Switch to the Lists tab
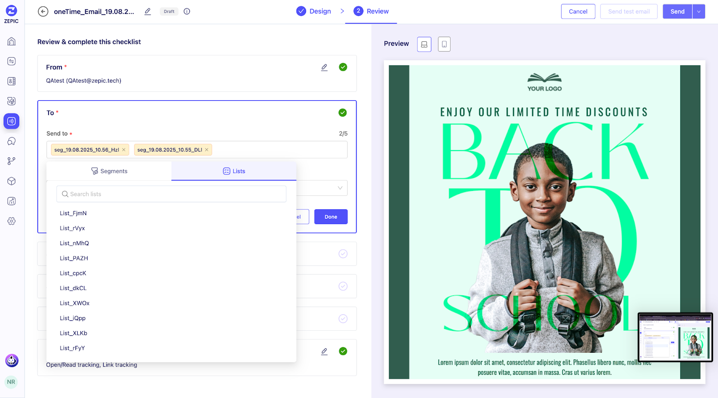Image resolution: width=718 pixels, height=398 pixels. click(234, 171)
